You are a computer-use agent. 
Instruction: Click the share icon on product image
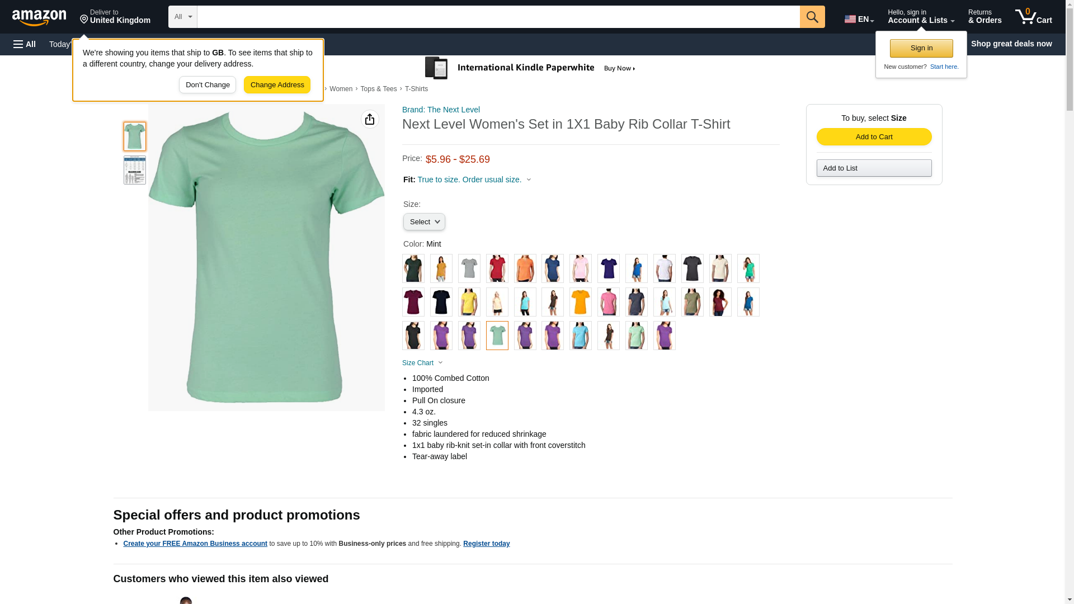pos(370,119)
